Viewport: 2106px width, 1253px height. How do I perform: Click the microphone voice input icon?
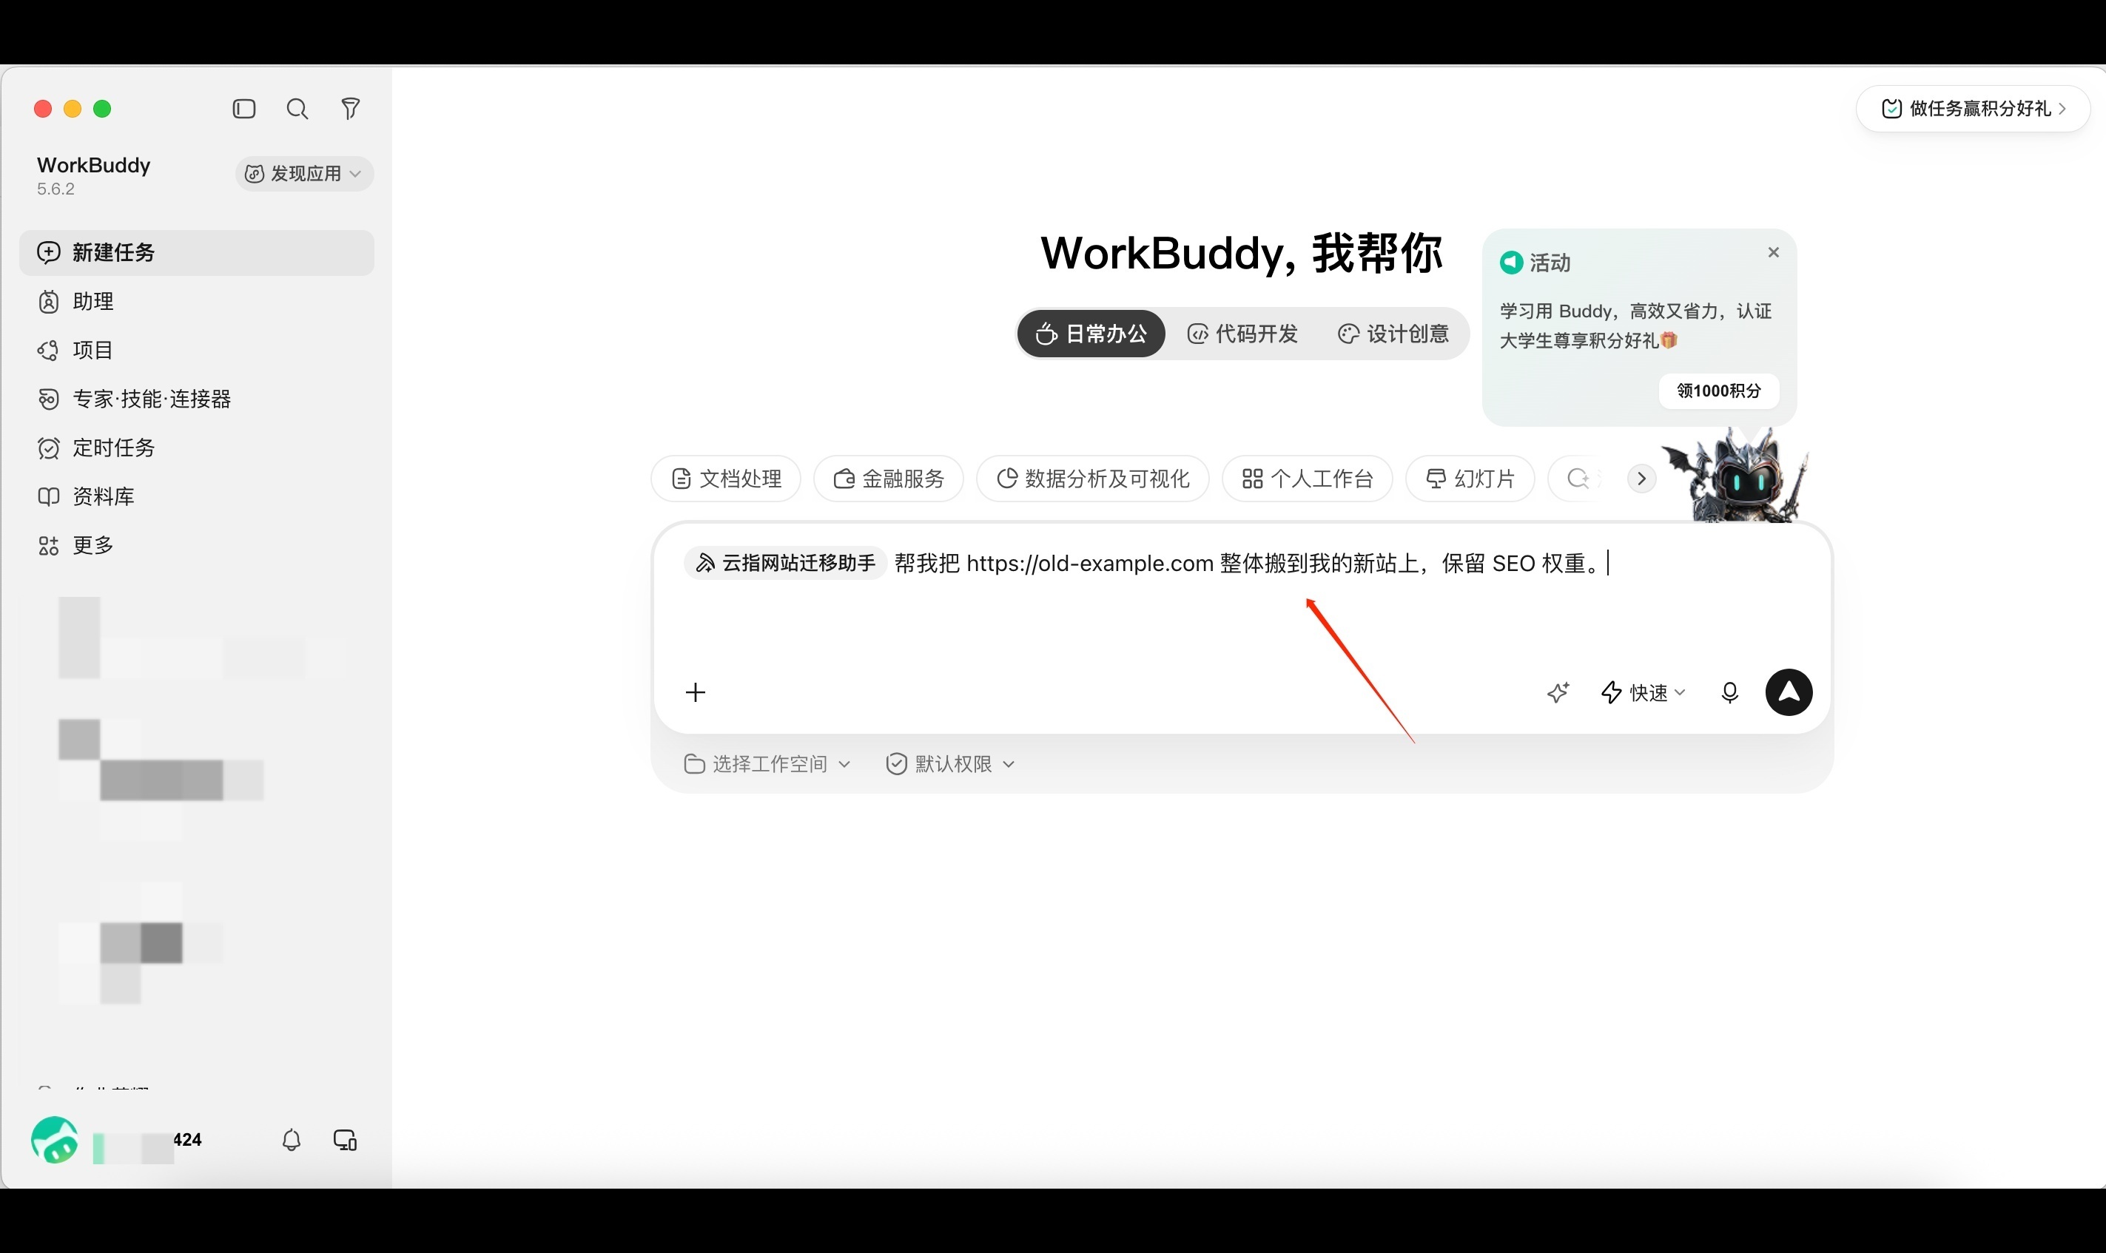click(1729, 693)
